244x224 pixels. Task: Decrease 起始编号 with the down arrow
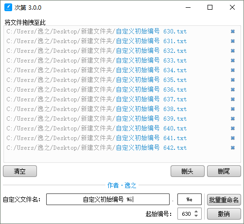[x=196, y=216]
